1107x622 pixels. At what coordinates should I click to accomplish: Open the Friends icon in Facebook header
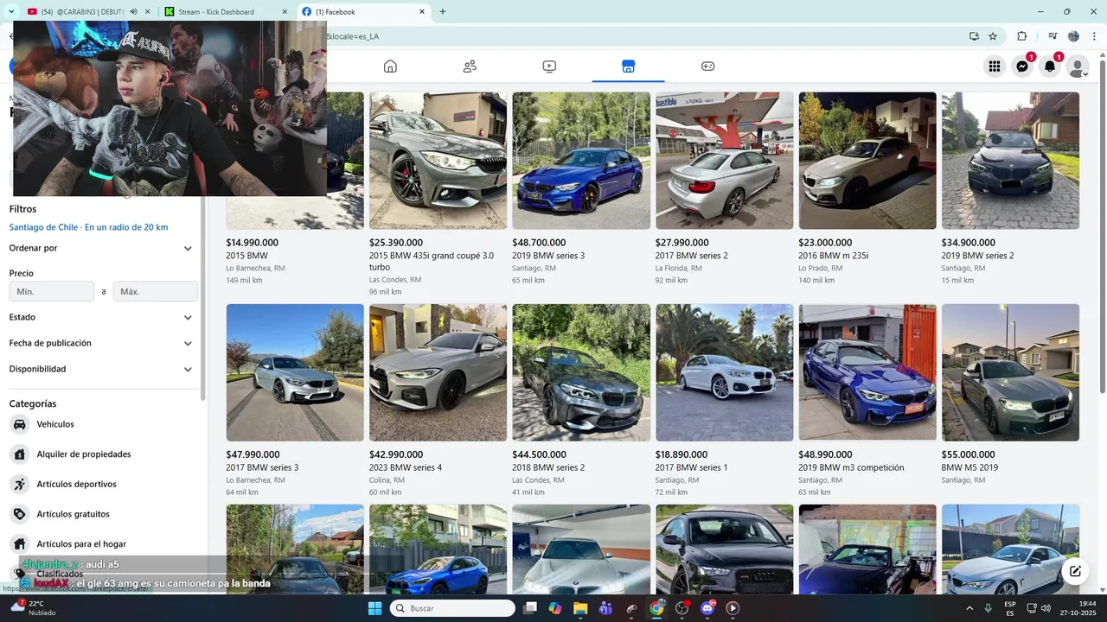tap(470, 67)
